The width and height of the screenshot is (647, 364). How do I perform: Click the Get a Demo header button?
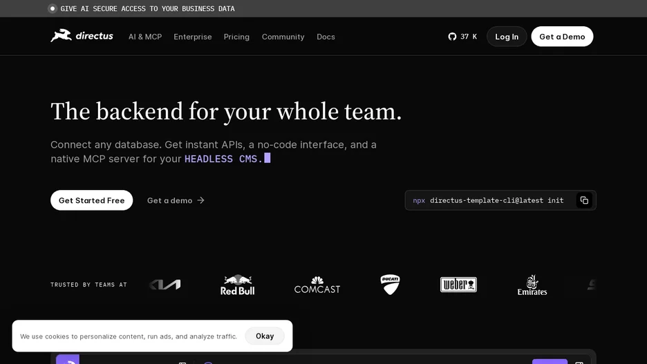coord(562,37)
